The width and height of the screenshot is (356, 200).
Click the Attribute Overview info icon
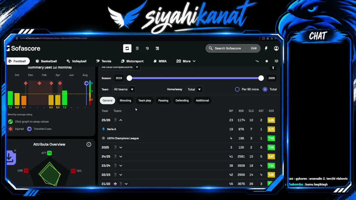pos(89,144)
